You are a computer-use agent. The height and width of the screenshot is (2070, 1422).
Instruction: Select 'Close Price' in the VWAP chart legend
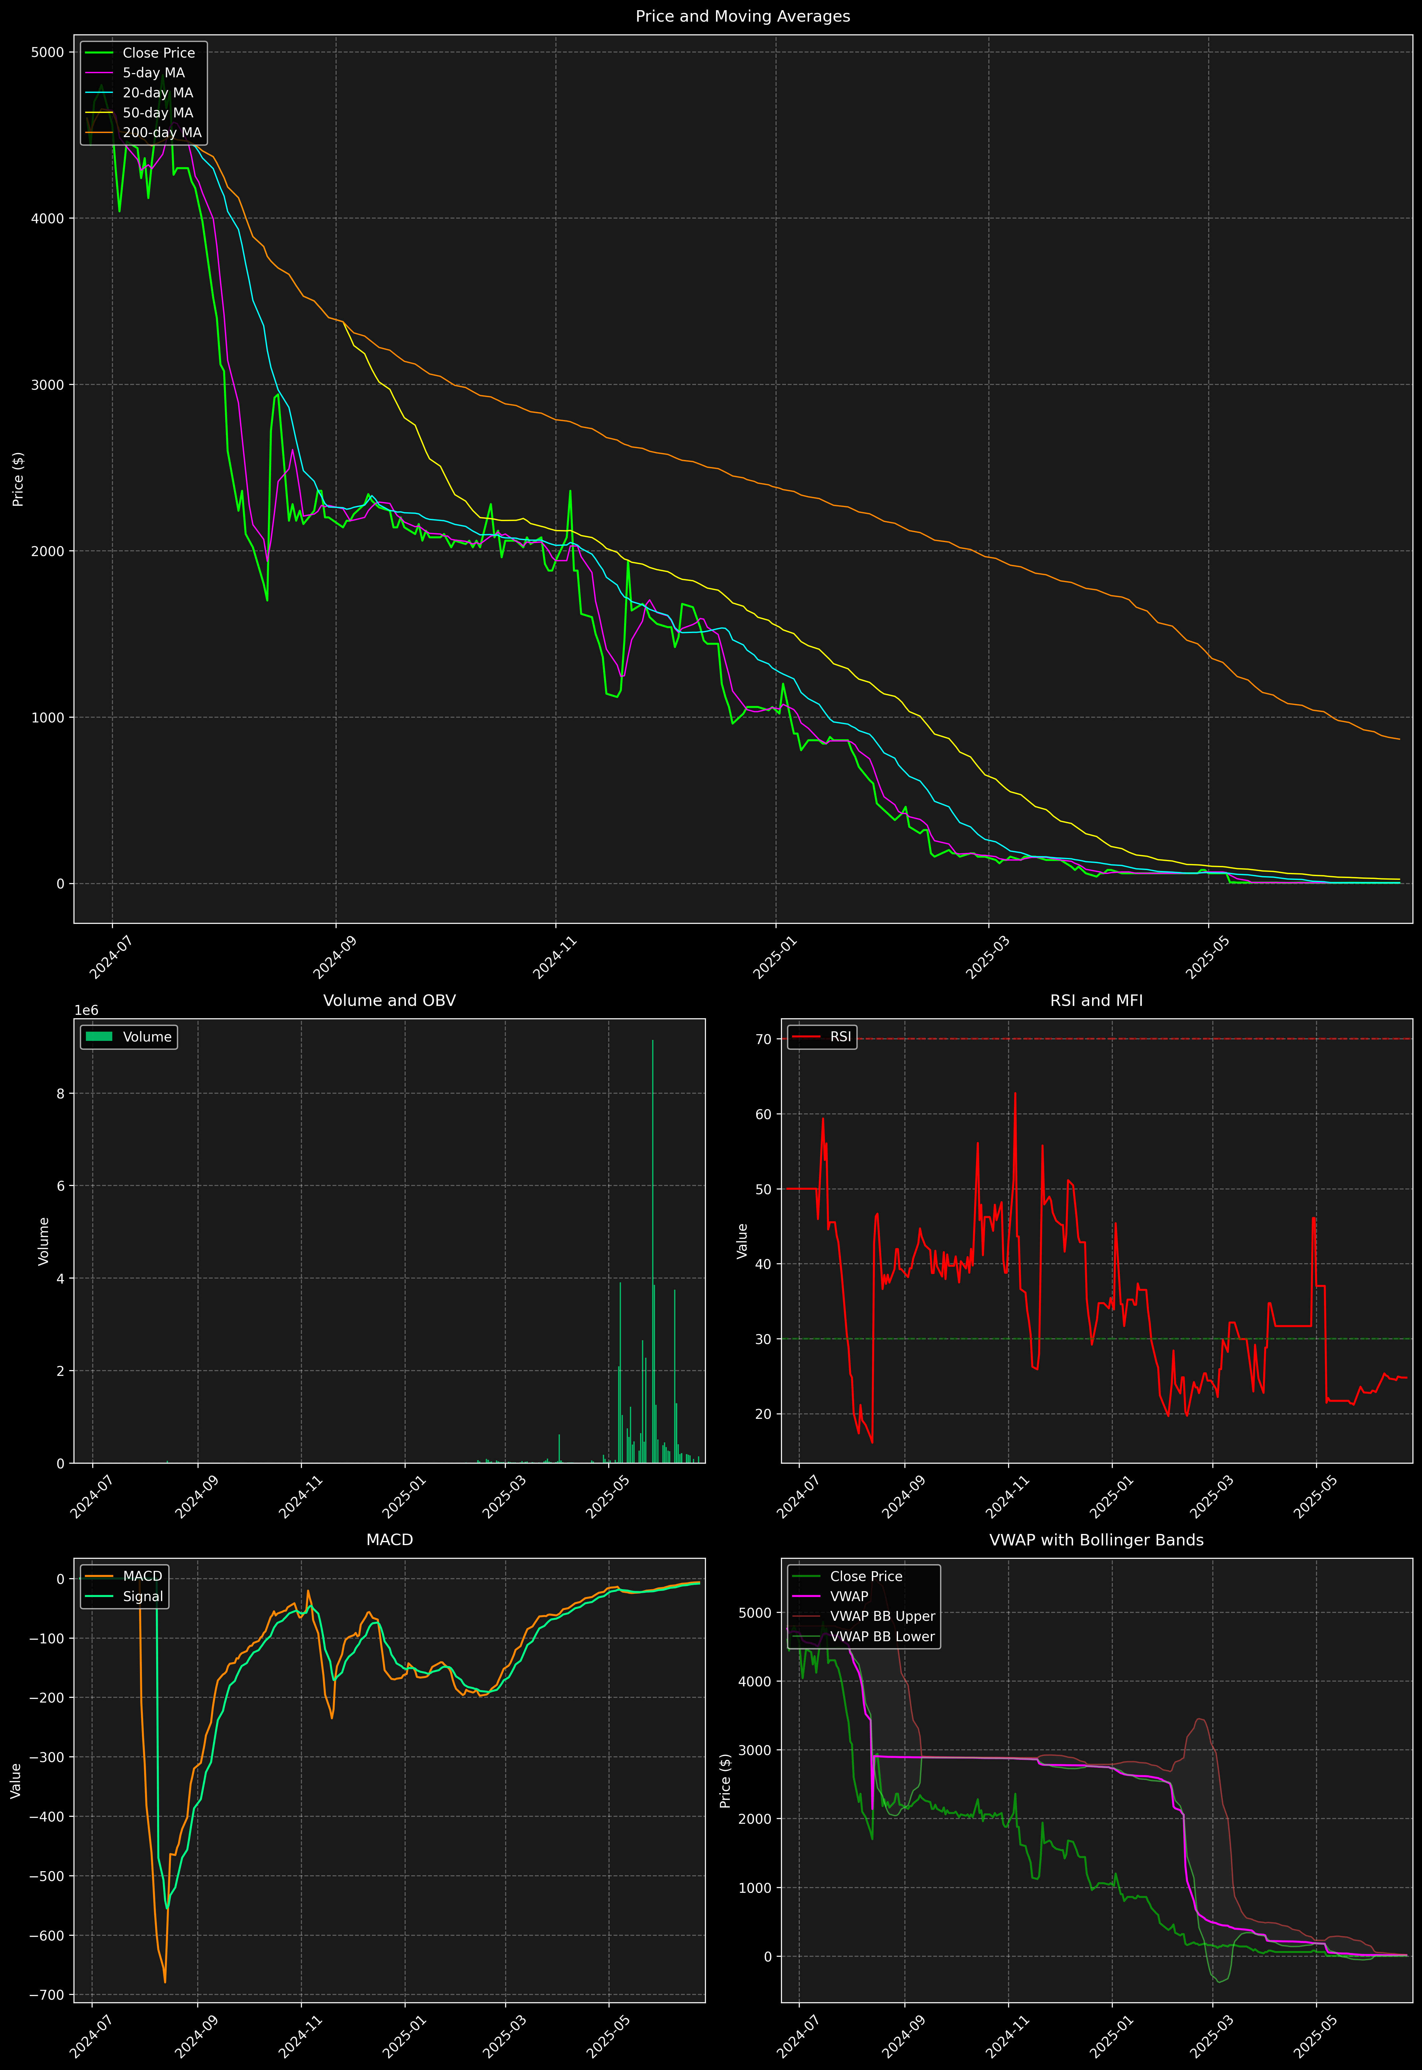tap(848, 1577)
